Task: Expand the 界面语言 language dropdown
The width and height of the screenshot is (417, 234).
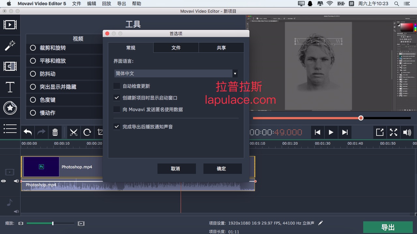Action: (x=235, y=73)
